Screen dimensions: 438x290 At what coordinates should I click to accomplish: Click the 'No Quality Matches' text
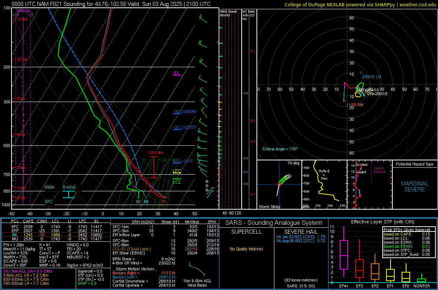pos(246,249)
